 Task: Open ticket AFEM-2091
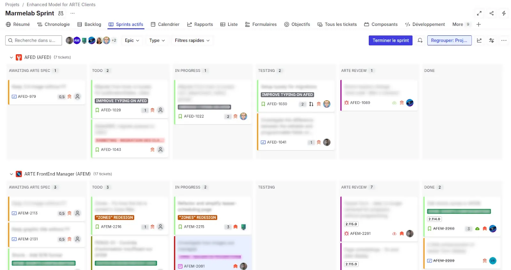[x=194, y=266]
